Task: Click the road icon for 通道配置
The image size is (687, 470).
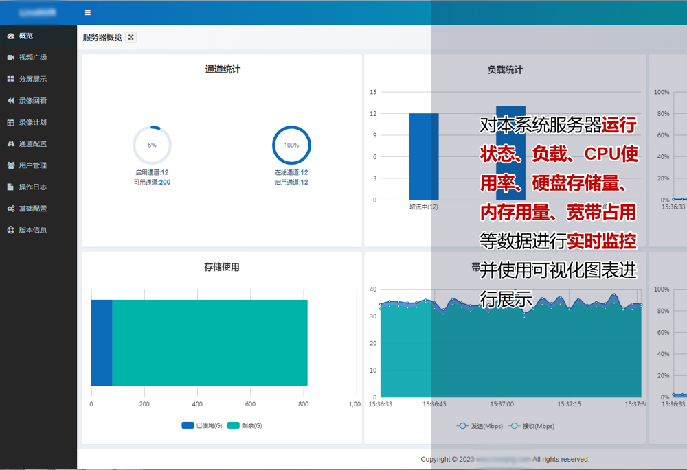Action: pos(11,144)
